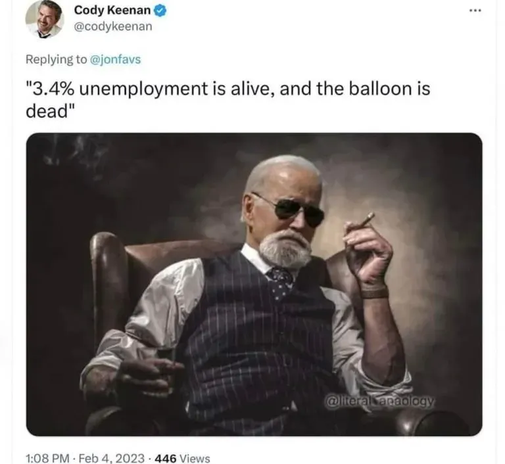Screen dimensions: 505x464
Task: Click the word "unemployment" in the tweet
Action: (x=143, y=89)
